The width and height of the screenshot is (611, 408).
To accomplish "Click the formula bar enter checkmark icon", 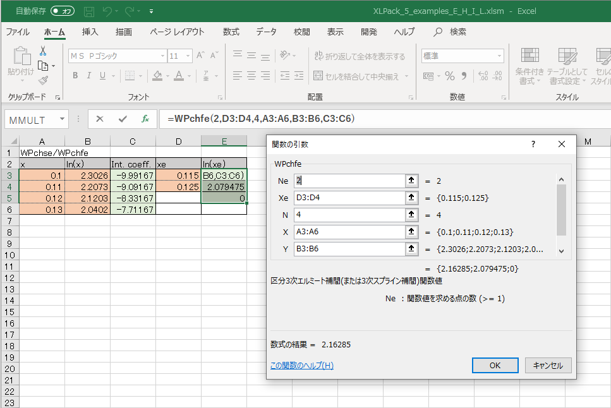I will (x=123, y=119).
